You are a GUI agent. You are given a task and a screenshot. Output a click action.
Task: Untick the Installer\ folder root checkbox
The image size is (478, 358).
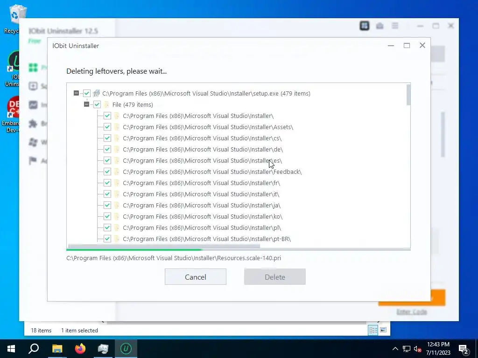pyautogui.click(x=107, y=116)
